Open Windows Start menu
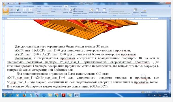This screenshot has width=181, height=102. (x=5, y=95)
